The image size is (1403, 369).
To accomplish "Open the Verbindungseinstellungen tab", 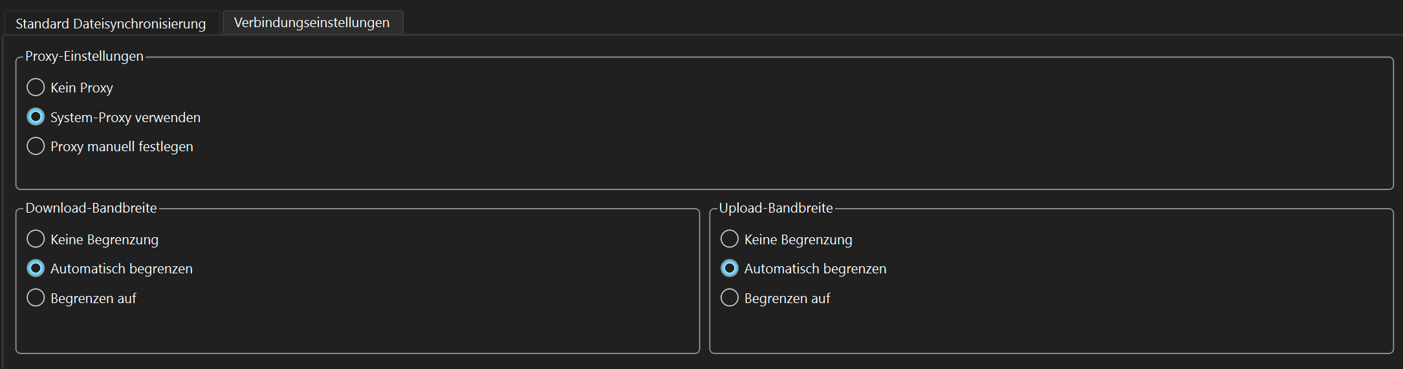I will click(312, 23).
